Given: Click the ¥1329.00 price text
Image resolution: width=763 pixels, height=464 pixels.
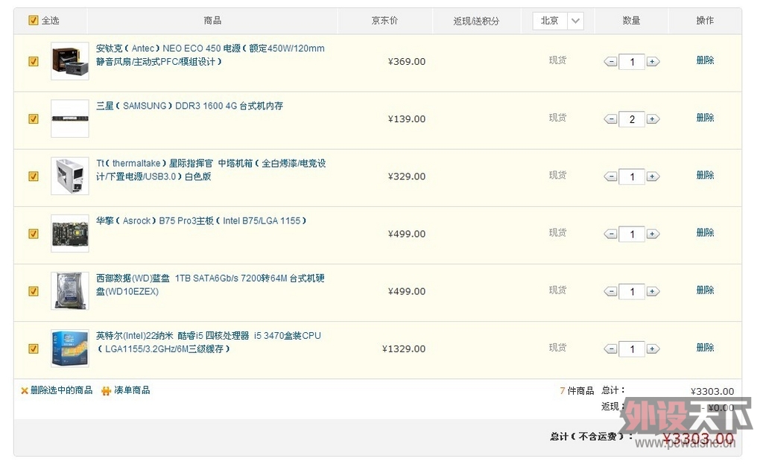Looking at the screenshot, I should [404, 349].
